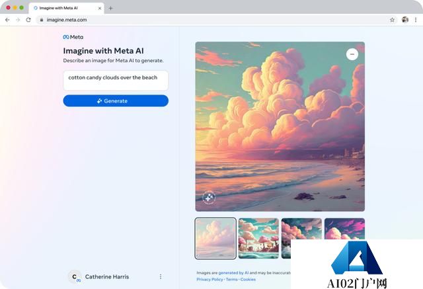The width and height of the screenshot is (423, 289).
Task: Select the first pastel cloud thumbnail
Action: click(215, 238)
